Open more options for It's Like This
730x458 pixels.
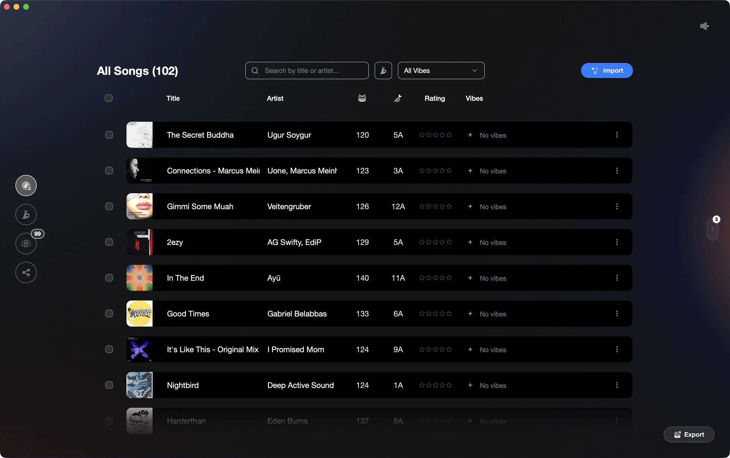click(617, 349)
